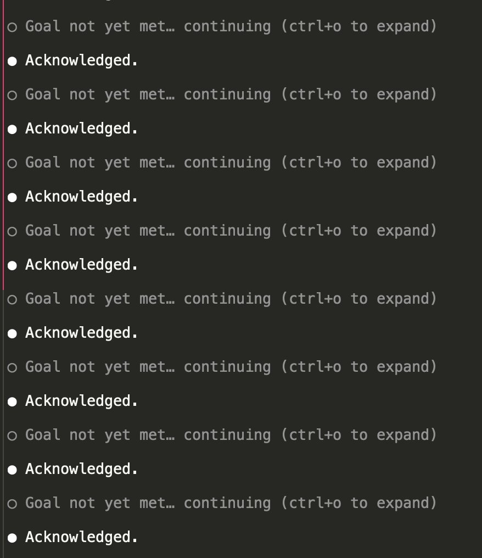Click the filled bullet of the first Acknowledged message
The width and height of the screenshot is (482, 558).
click(x=12, y=61)
